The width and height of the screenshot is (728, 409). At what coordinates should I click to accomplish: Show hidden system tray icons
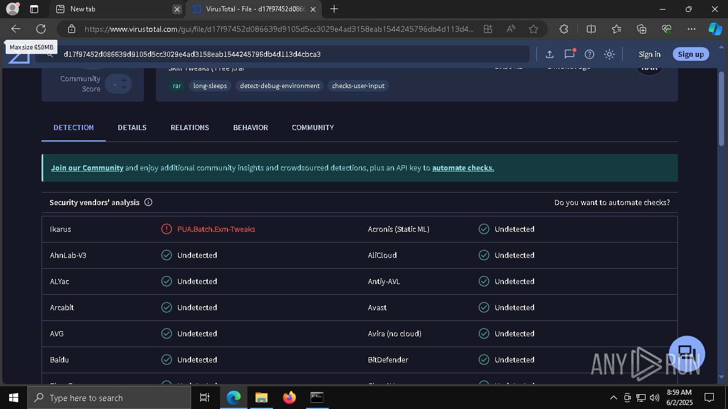613,398
